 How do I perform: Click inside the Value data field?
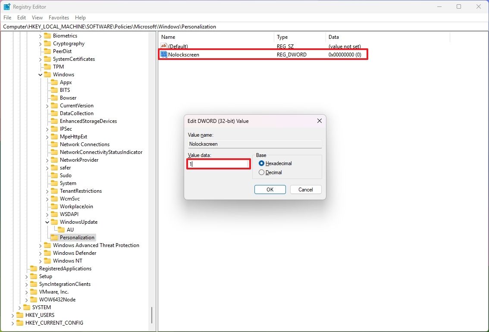click(218, 164)
